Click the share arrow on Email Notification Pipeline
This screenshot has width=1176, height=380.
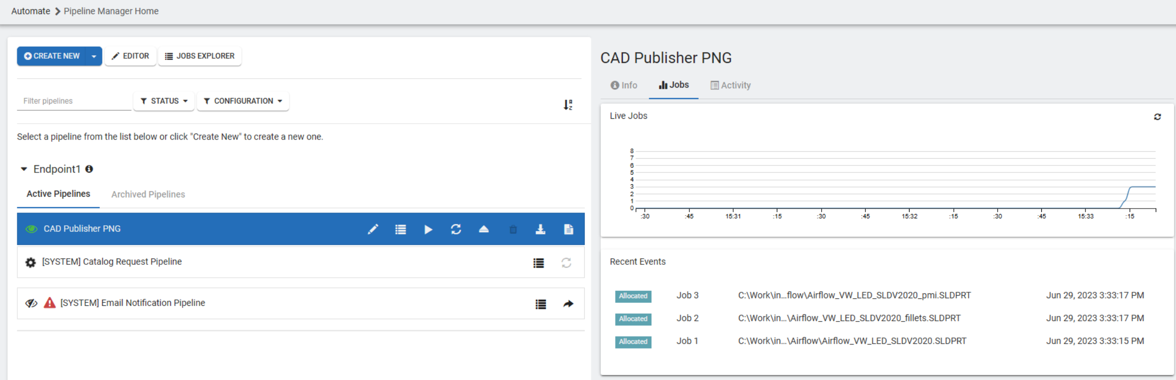point(568,304)
